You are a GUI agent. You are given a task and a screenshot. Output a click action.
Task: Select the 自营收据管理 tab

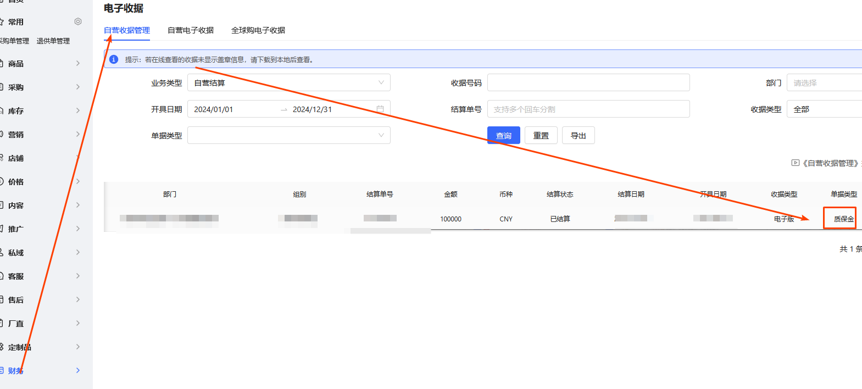pyautogui.click(x=127, y=30)
